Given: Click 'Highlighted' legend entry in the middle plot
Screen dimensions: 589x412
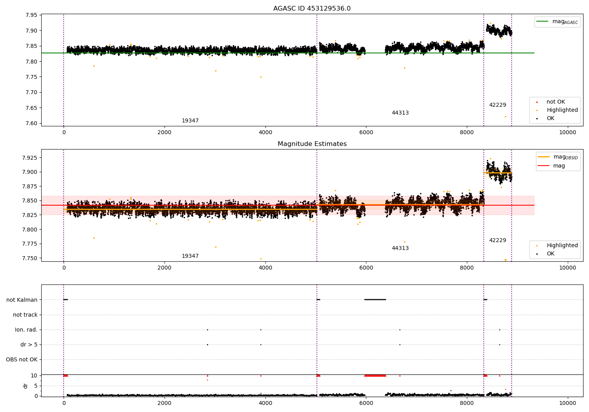Looking at the screenshot, I should (x=557, y=246).
